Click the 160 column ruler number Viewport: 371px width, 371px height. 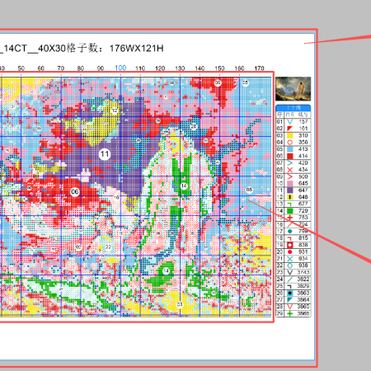pyautogui.click(x=239, y=68)
